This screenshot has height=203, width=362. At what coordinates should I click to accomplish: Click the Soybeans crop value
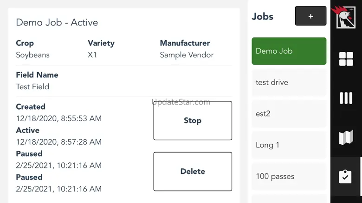pyautogui.click(x=32, y=55)
